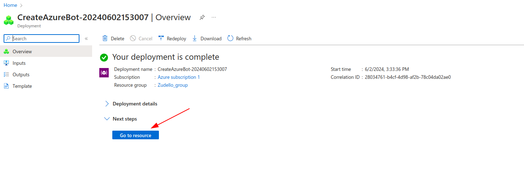This screenshot has height=176, width=524.
Task: Select the Correlation ID value text
Action: click(408, 77)
